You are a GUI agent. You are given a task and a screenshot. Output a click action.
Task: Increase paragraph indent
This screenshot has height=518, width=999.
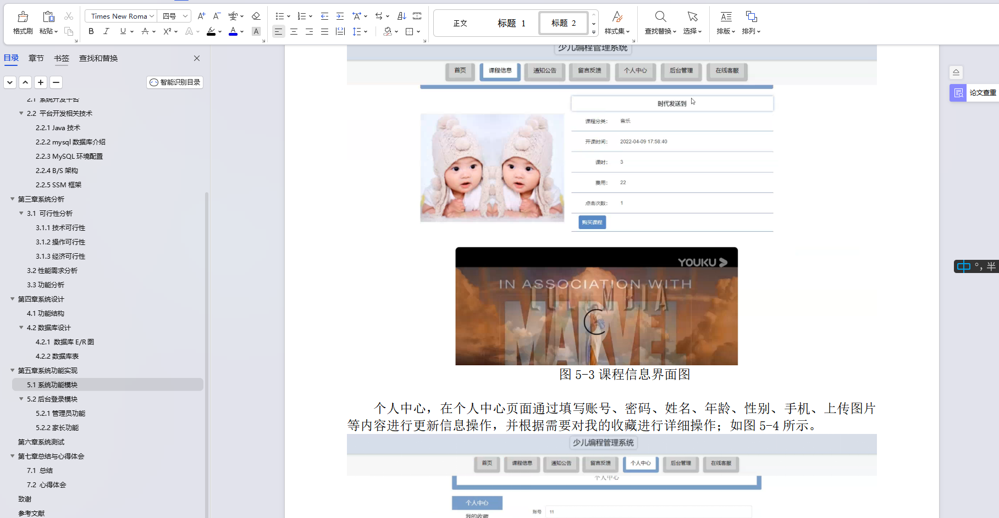pyautogui.click(x=340, y=16)
